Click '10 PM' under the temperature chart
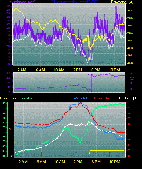This screenshot has width=142, height=169. point(115,162)
